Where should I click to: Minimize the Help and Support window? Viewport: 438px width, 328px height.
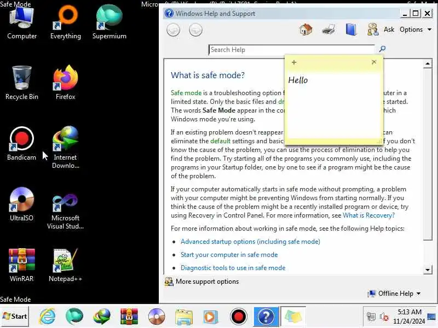point(405,13)
